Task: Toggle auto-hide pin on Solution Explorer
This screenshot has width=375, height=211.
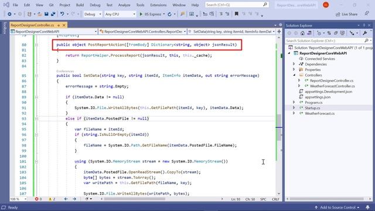Action: click(x=364, y=25)
